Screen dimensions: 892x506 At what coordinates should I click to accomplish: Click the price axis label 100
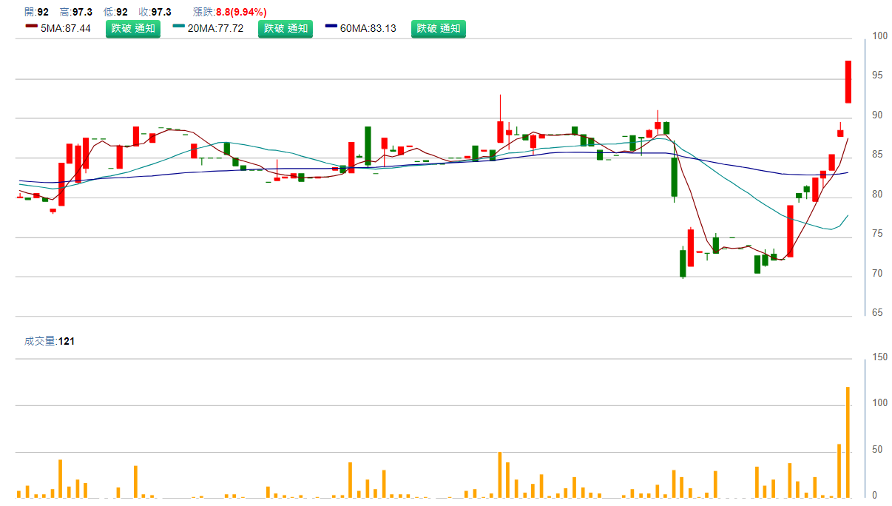click(880, 36)
